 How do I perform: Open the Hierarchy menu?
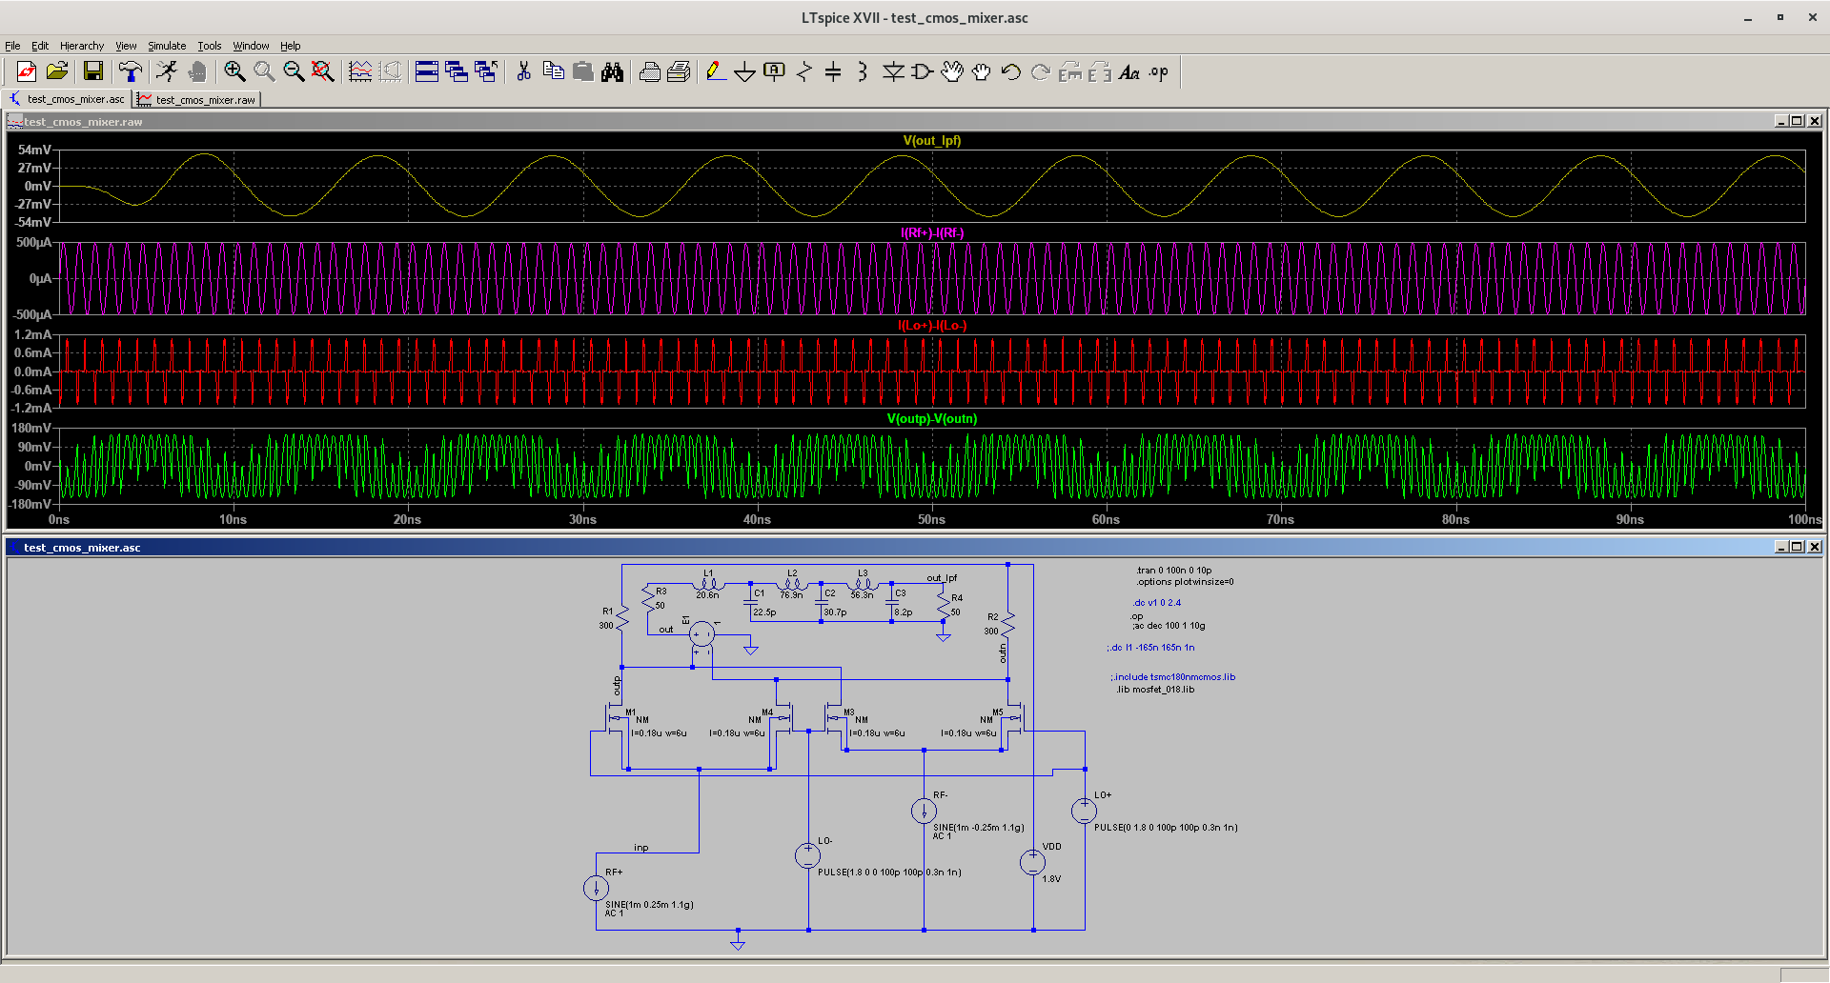tap(82, 46)
